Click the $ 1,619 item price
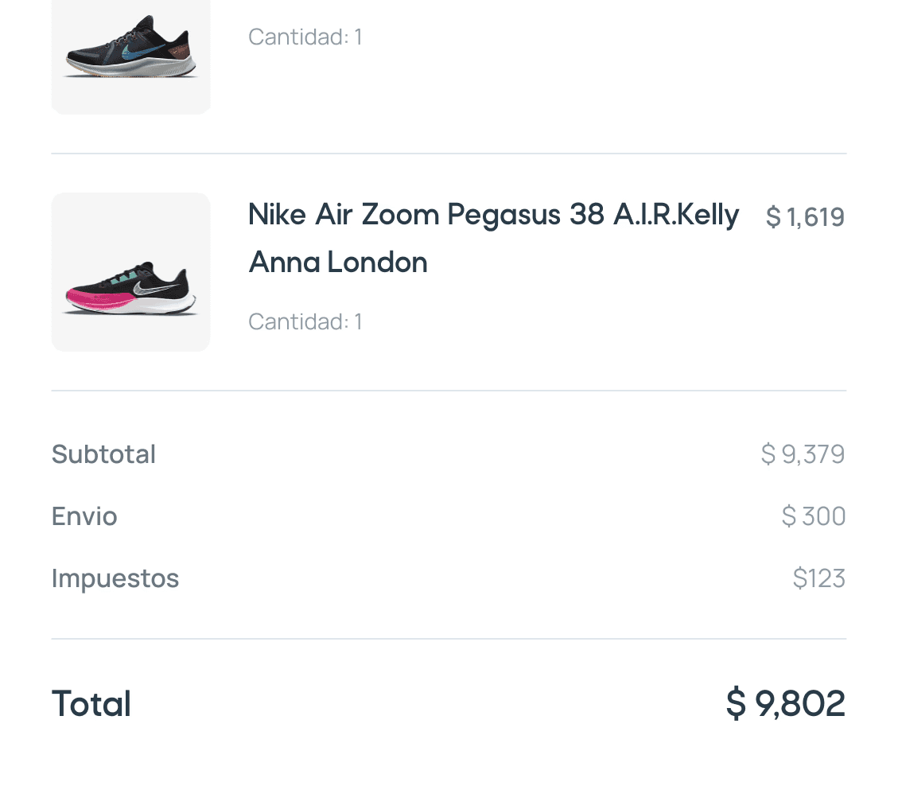Viewport: 898px width, 786px height. pos(805,217)
